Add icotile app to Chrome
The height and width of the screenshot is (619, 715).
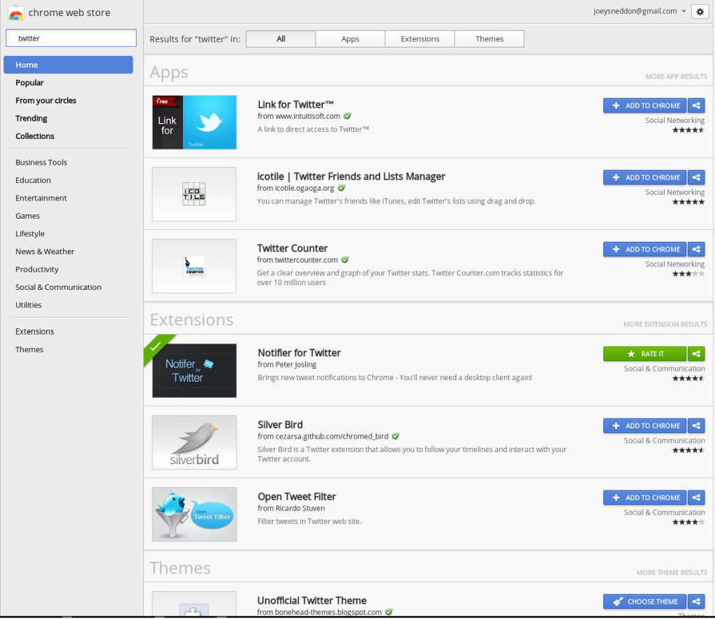(644, 177)
